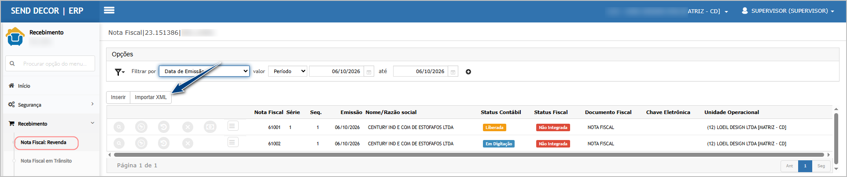
Task: Click the Importar XML button
Action: (x=151, y=97)
